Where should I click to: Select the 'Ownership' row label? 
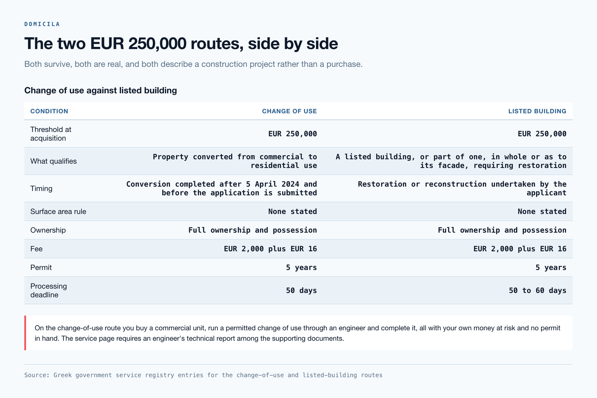click(x=48, y=230)
